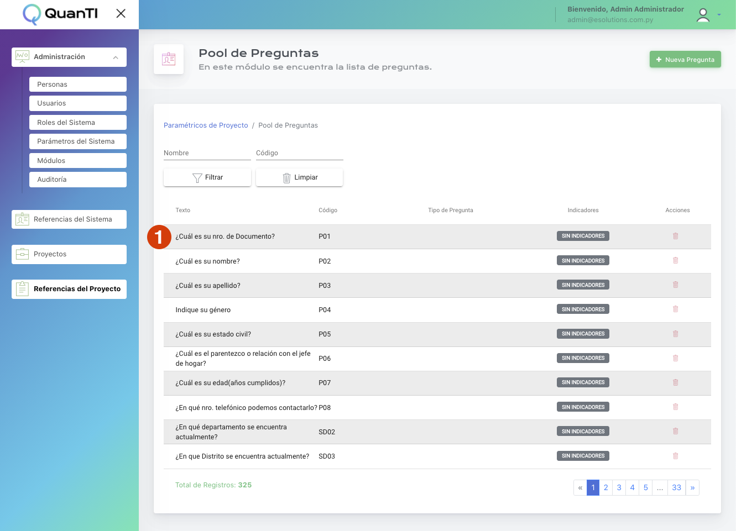Collapse the Administración menu chevron
736x531 pixels.
116,57
